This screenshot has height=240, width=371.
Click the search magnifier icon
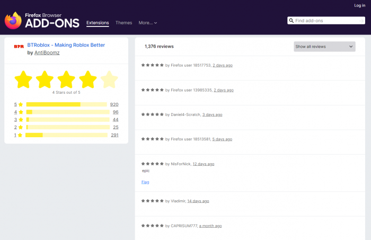tap(291, 21)
